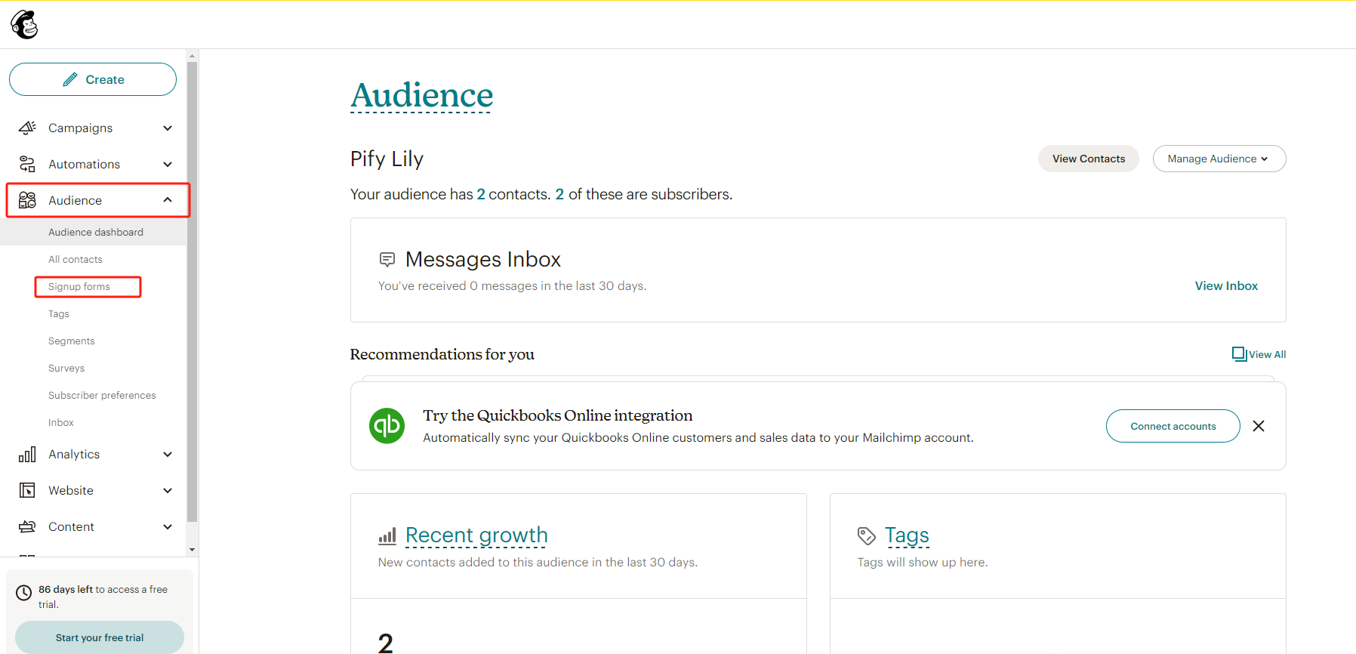Expand the Automations menu chevron
The width and height of the screenshot is (1356, 654).
tap(168, 164)
